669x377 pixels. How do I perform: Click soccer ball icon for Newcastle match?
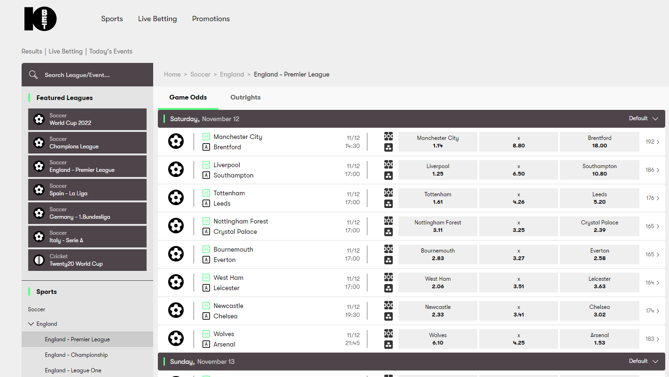(x=176, y=310)
